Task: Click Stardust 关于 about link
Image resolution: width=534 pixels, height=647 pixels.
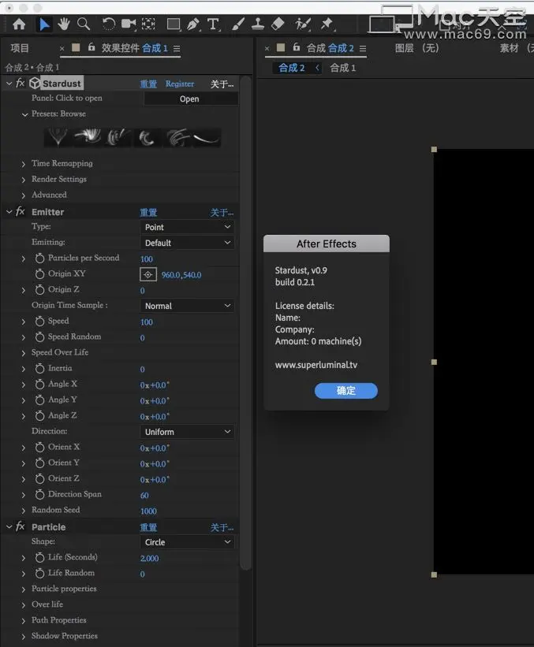Action: point(222,84)
